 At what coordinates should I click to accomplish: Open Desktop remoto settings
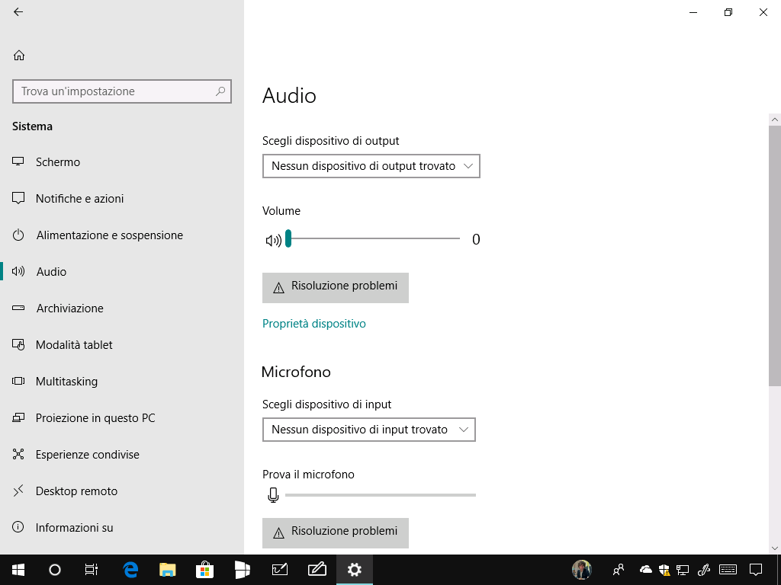point(122,491)
